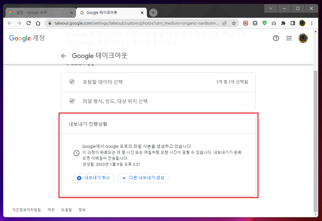Open the gray round extension icon

pos(255,23)
